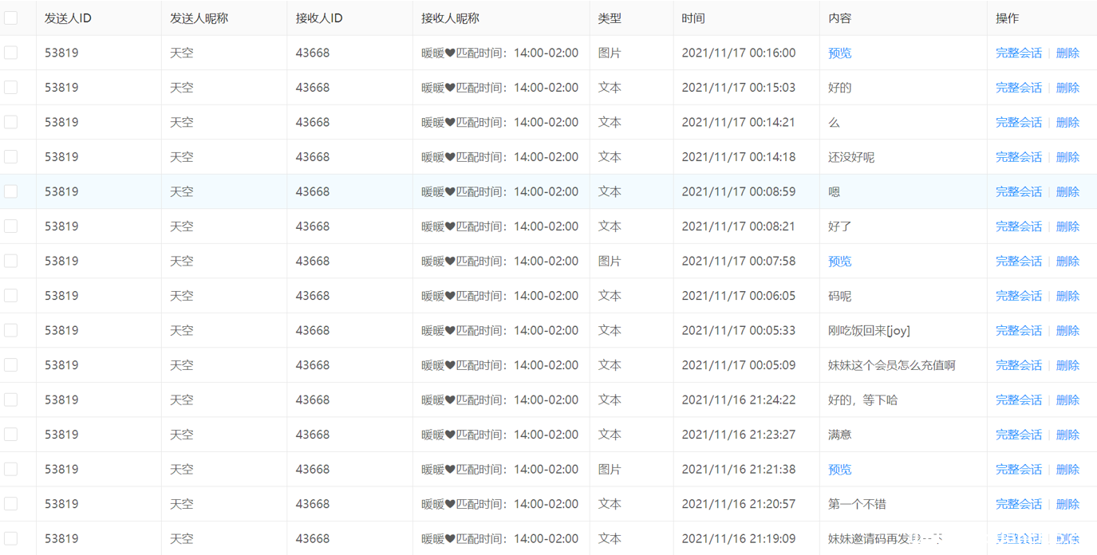Image resolution: width=1097 pixels, height=555 pixels.
Task: Select checkbox for the 满意 message row
Action: coord(11,435)
